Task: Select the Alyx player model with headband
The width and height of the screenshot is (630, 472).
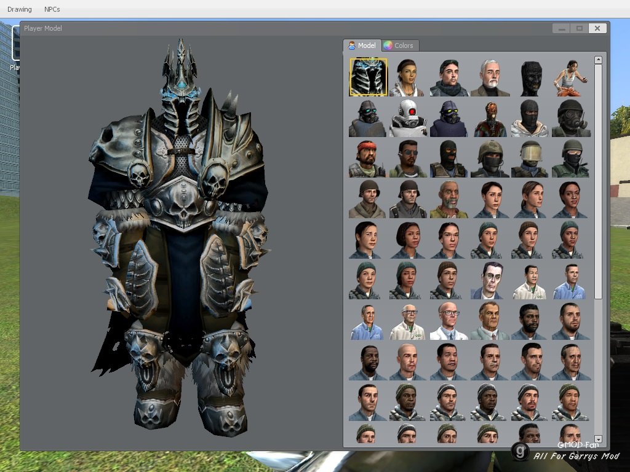Action: tap(409, 77)
